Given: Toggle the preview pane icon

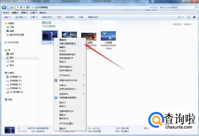Looking at the screenshot, I should tap(188, 17).
